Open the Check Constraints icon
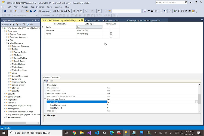This screenshot has width=204, height=136. pyautogui.click(x=190, y=11)
